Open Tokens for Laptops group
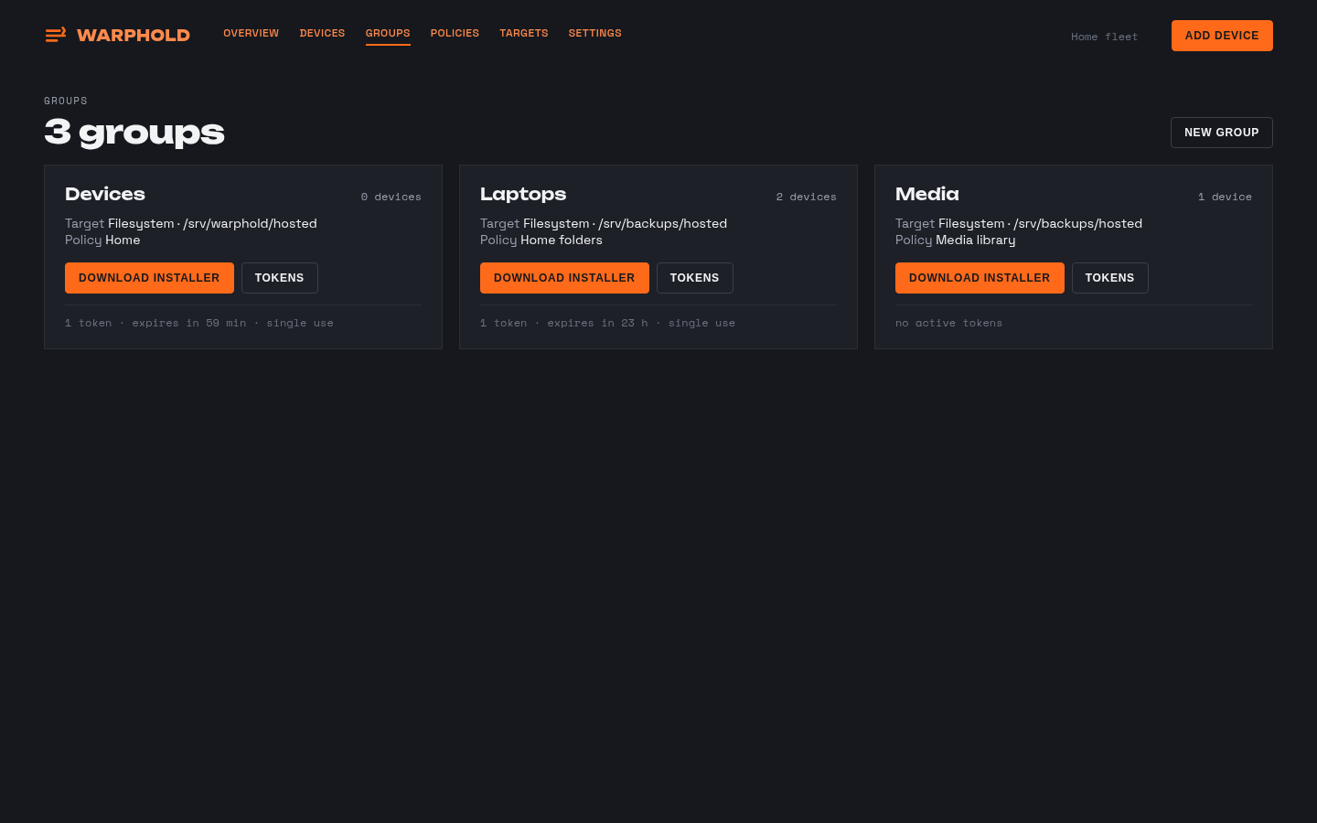 tap(695, 278)
